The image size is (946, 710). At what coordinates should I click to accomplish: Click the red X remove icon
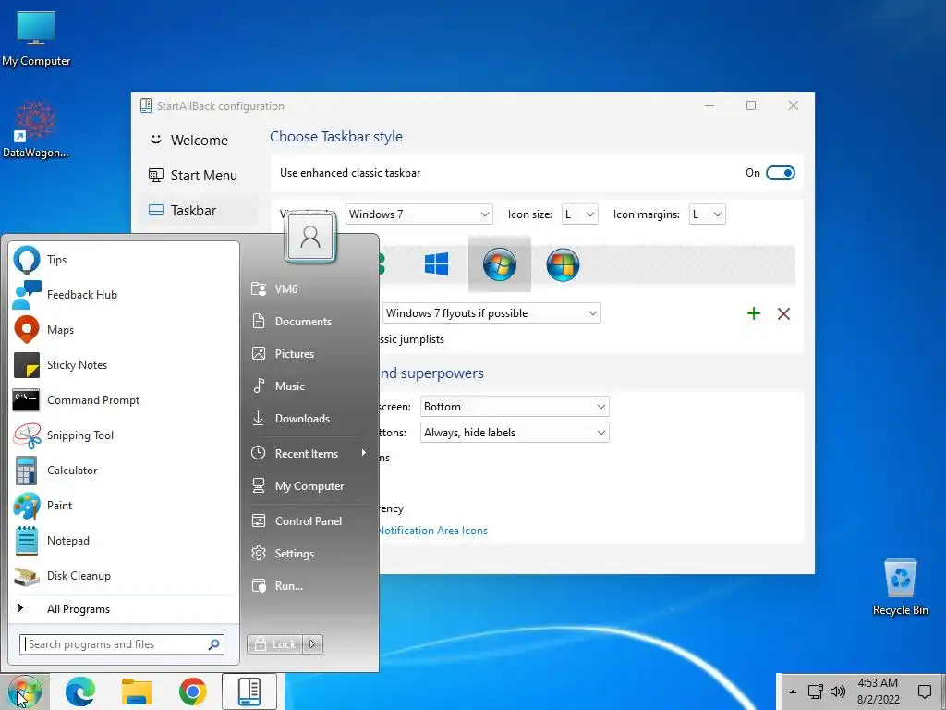[783, 313]
